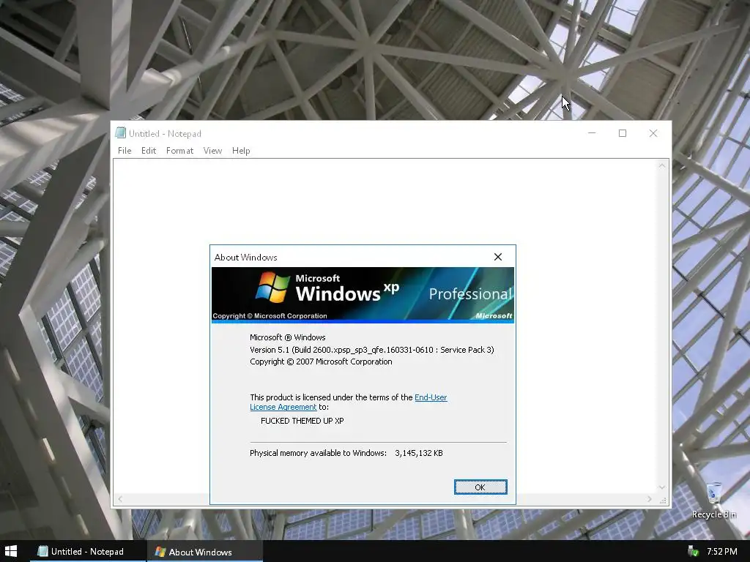Minimize the Notepad window

[592, 133]
